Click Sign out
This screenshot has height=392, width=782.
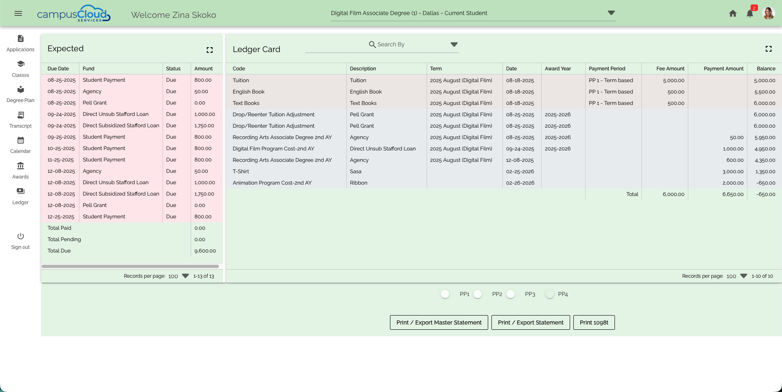20,240
